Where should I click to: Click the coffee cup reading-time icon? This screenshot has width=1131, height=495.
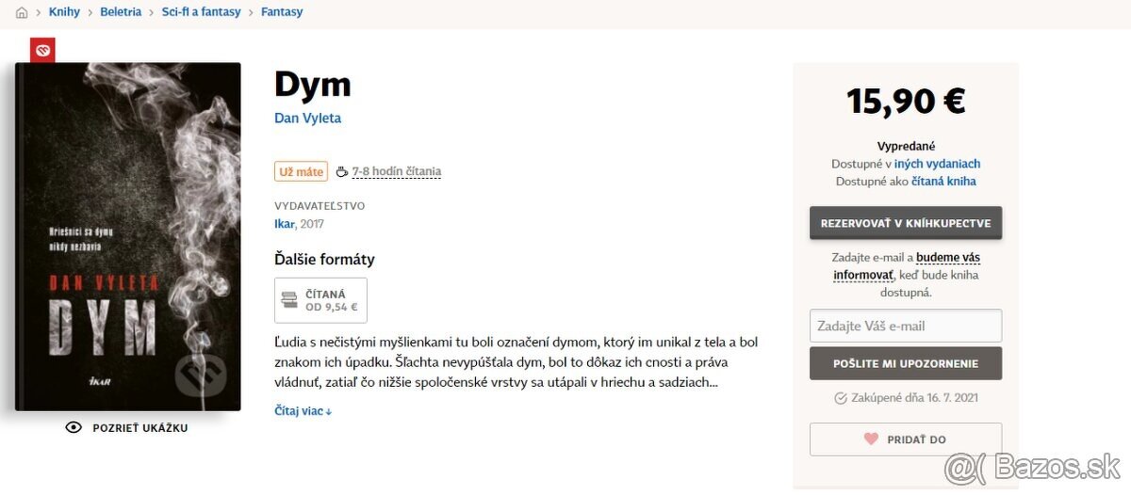[x=342, y=171]
